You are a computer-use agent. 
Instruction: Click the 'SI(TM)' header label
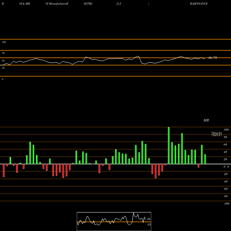[88, 4]
